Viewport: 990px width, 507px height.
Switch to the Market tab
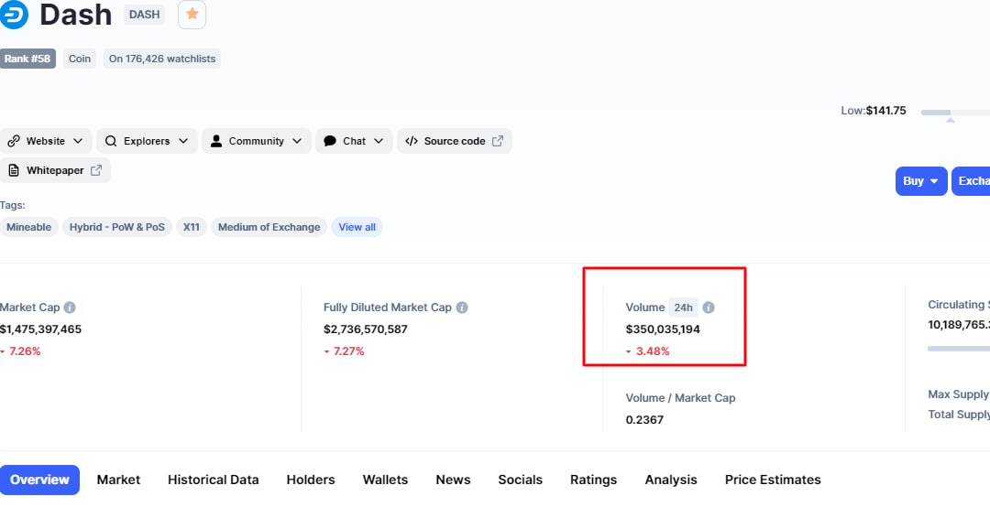pos(118,480)
